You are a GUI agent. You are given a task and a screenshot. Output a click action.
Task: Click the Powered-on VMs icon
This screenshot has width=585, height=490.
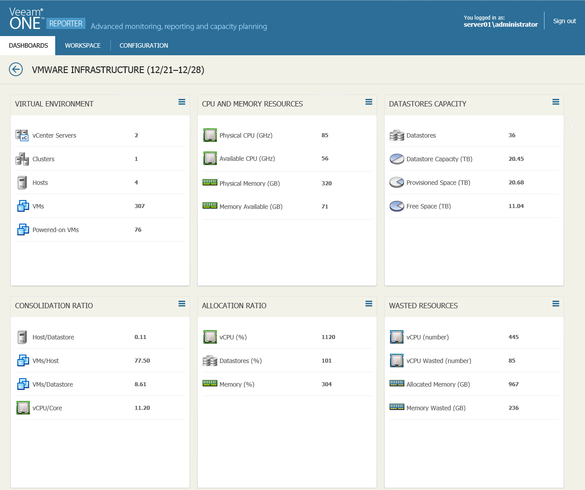coord(23,230)
